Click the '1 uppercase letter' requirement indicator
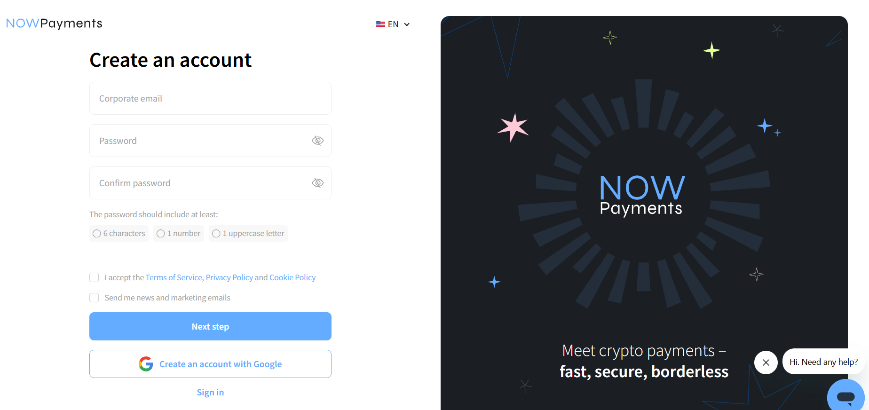The width and height of the screenshot is (869, 410). coord(248,233)
